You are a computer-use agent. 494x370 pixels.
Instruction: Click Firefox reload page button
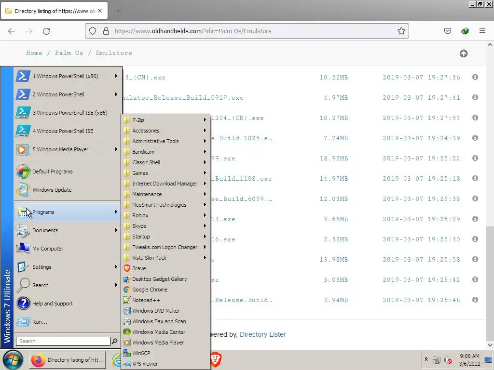click(x=46, y=31)
